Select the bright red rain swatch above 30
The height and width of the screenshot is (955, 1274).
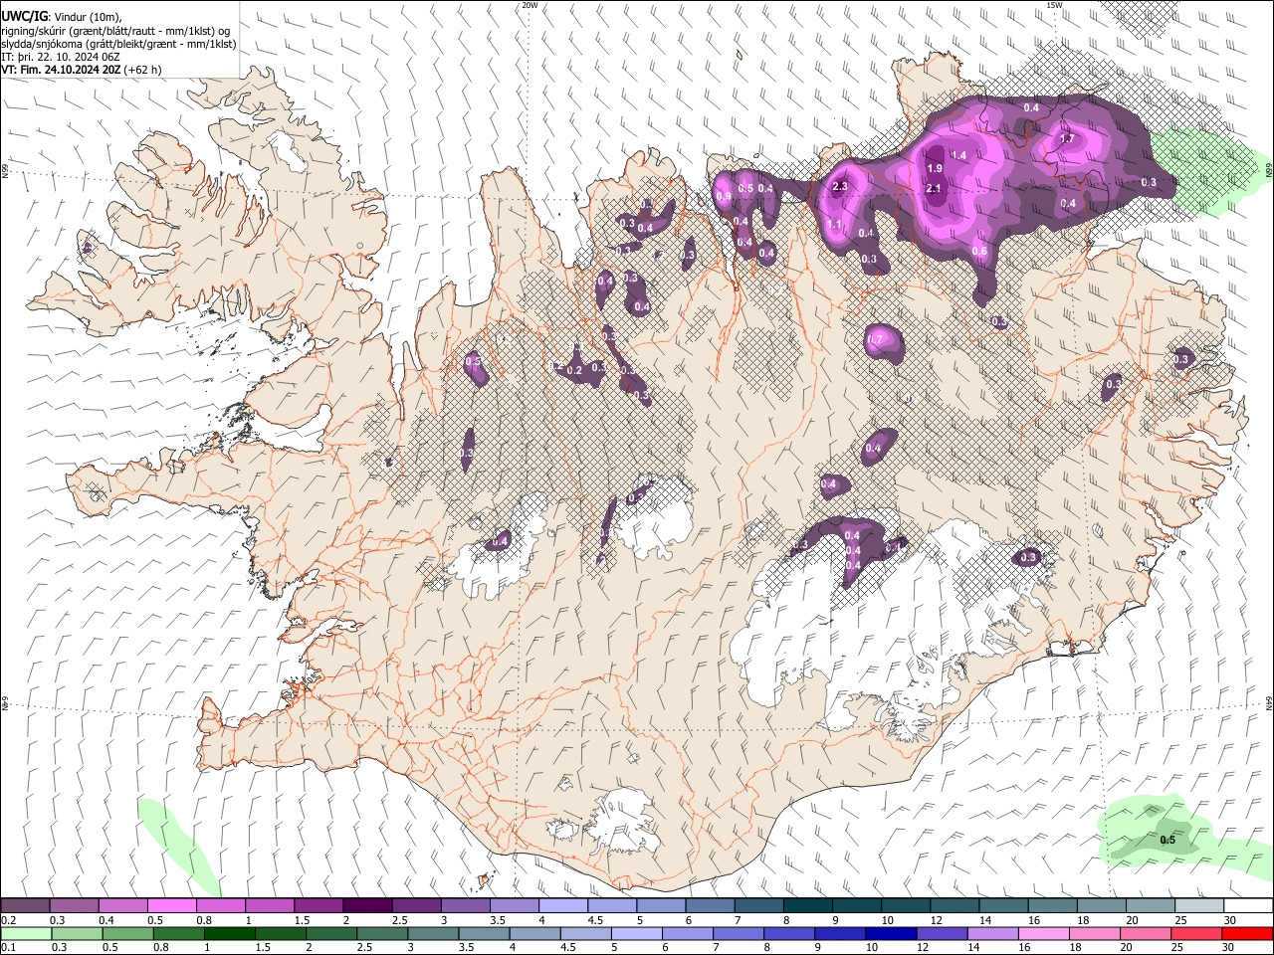point(1246,933)
